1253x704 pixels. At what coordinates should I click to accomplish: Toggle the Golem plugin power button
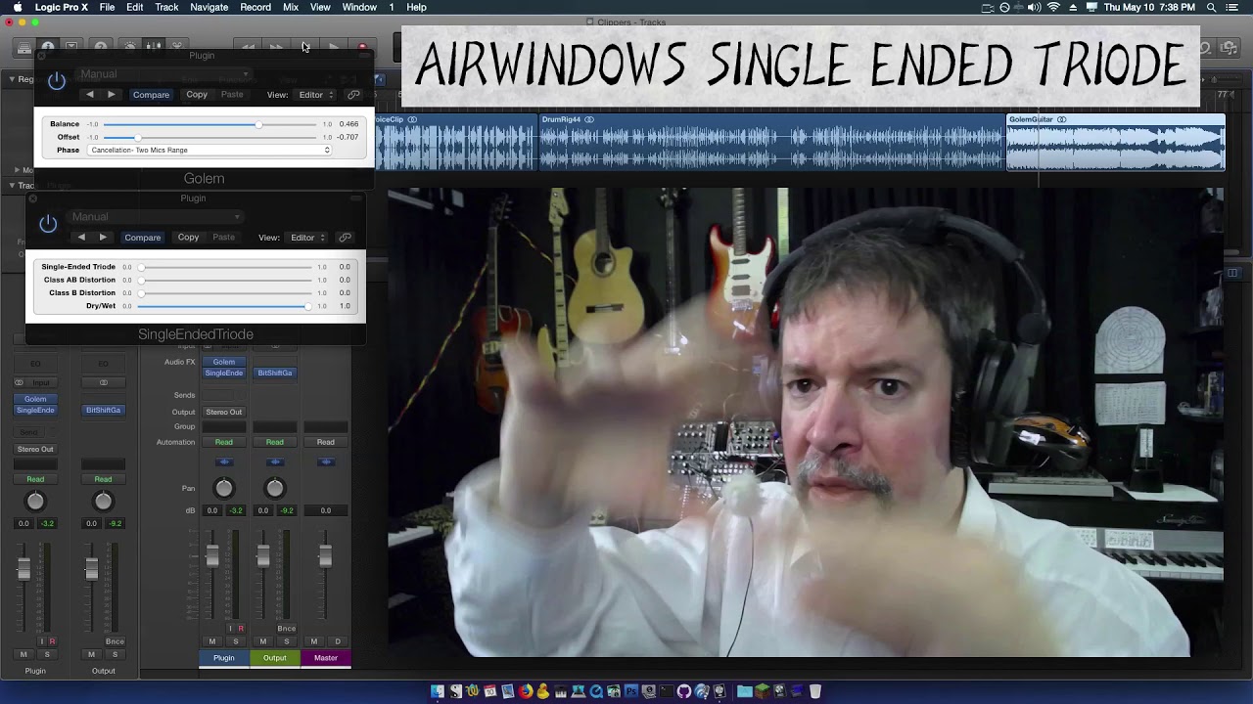coord(57,81)
